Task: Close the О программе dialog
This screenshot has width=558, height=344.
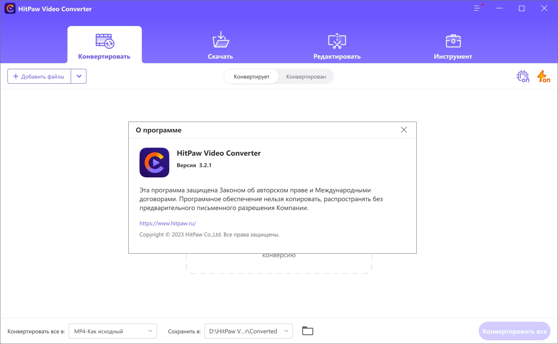Action: pyautogui.click(x=404, y=130)
